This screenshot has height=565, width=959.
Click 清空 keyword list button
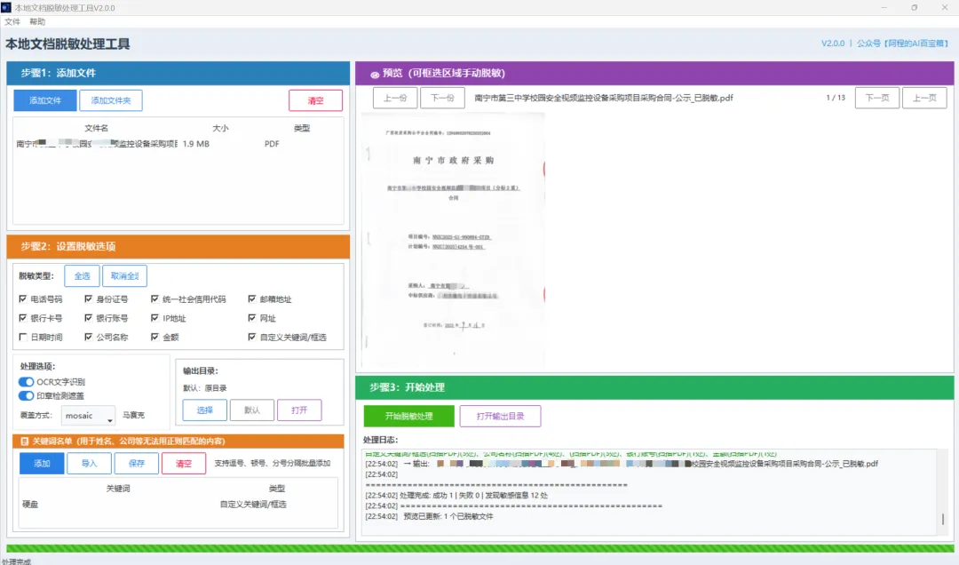[184, 464]
